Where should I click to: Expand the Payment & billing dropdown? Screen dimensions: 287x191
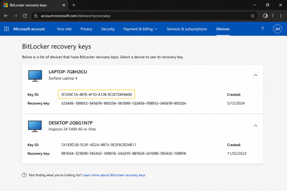click(x=140, y=29)
